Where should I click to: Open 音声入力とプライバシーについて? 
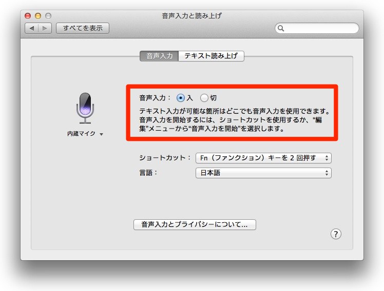(195, 224)
